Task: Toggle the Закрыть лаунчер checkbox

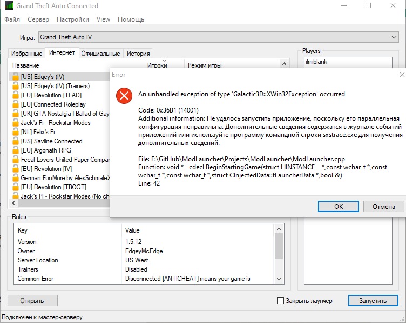Action: pyautogui.click(x=280, y=301)
